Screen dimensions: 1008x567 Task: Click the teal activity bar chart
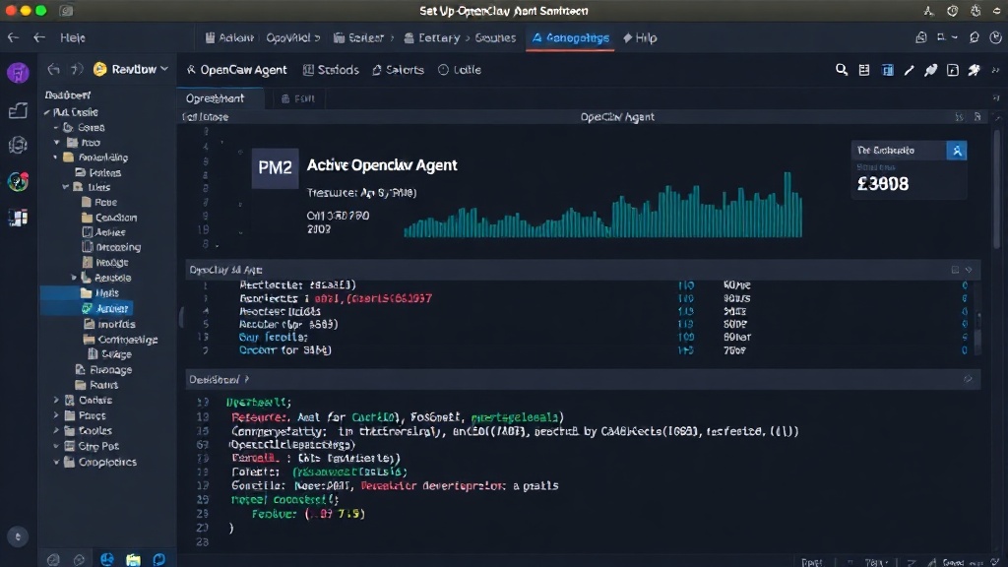click(603, 206)
